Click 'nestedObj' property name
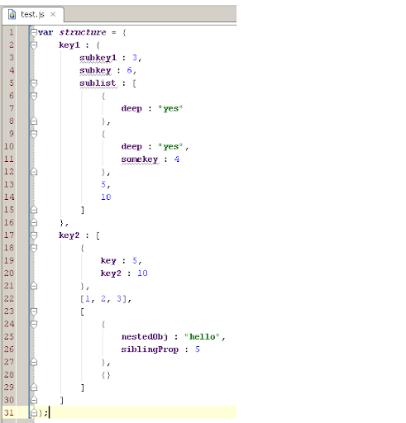406x423 pixels. pos(145,337)
